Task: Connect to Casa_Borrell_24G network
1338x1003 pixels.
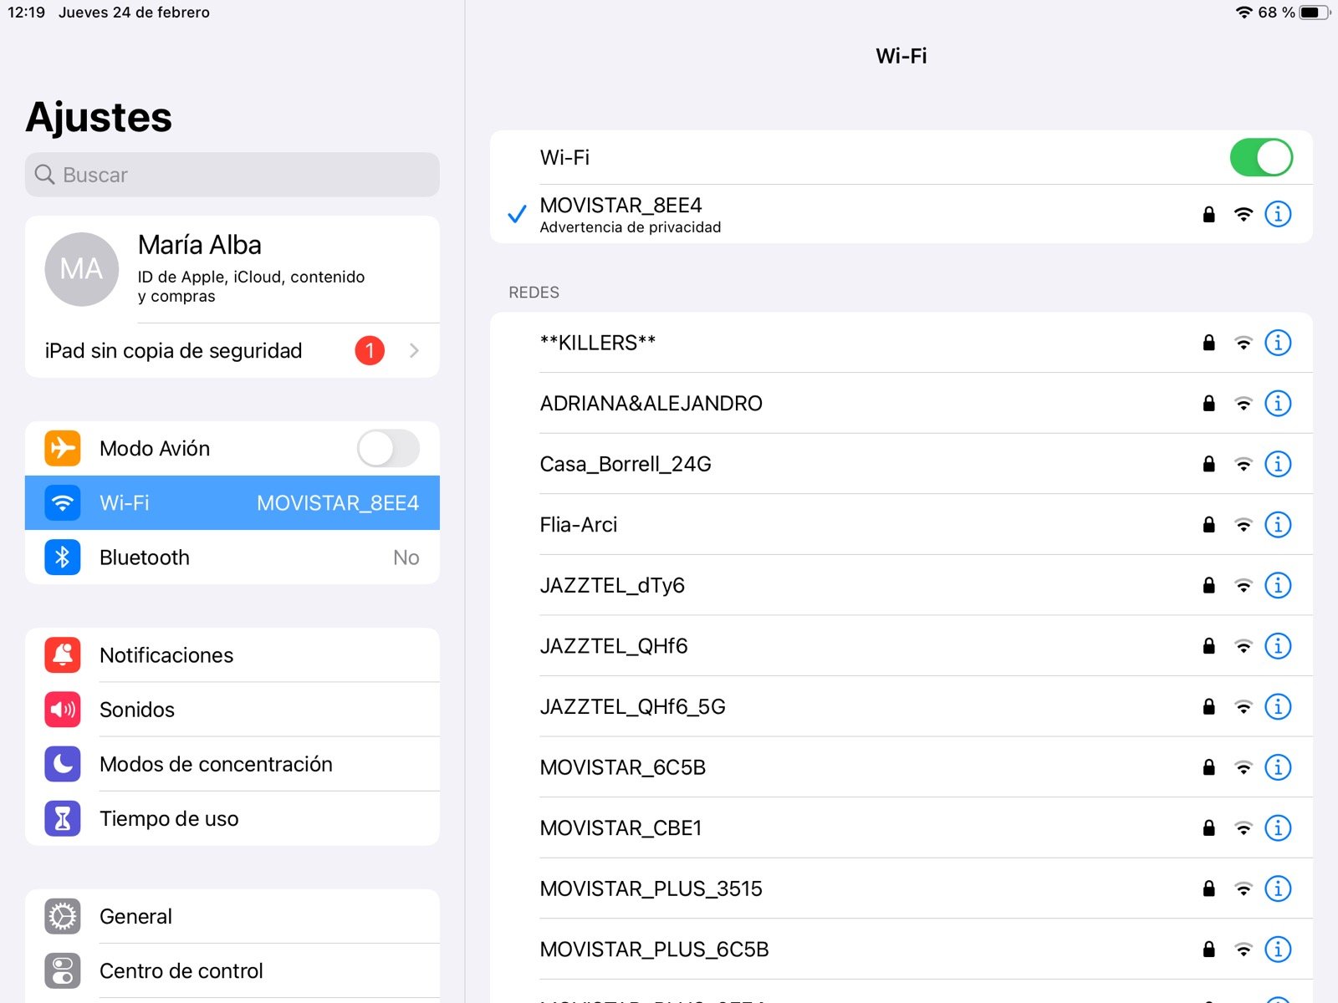Action: pyautogui.click(x=901, y=464)
